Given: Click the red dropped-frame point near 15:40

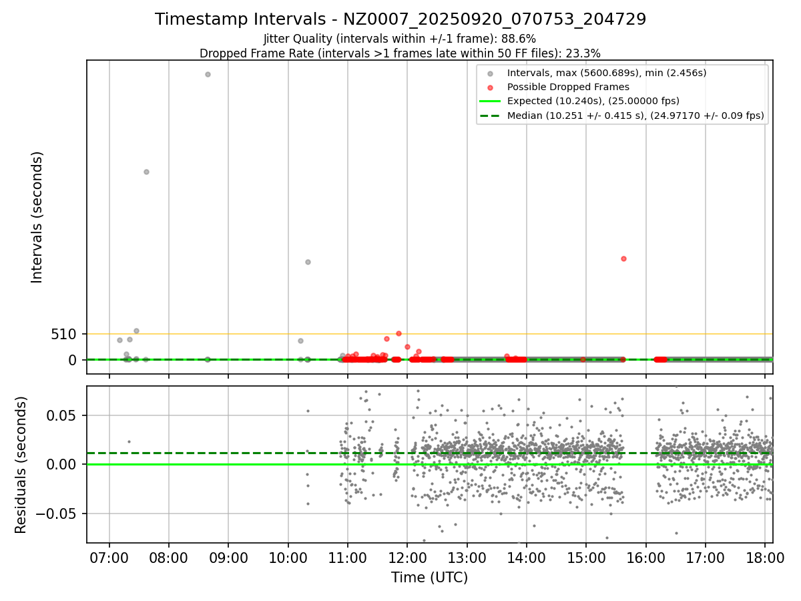Looking at the screenshot, I should [x=623, y=258].
